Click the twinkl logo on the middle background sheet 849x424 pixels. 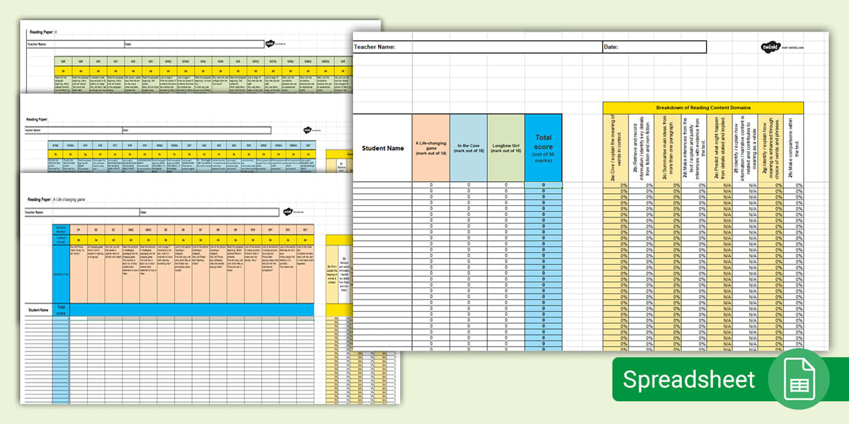(307, 129)
